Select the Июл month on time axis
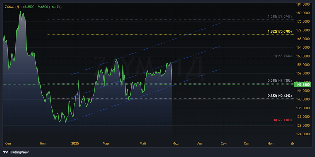315x157 pixels. 176,143
